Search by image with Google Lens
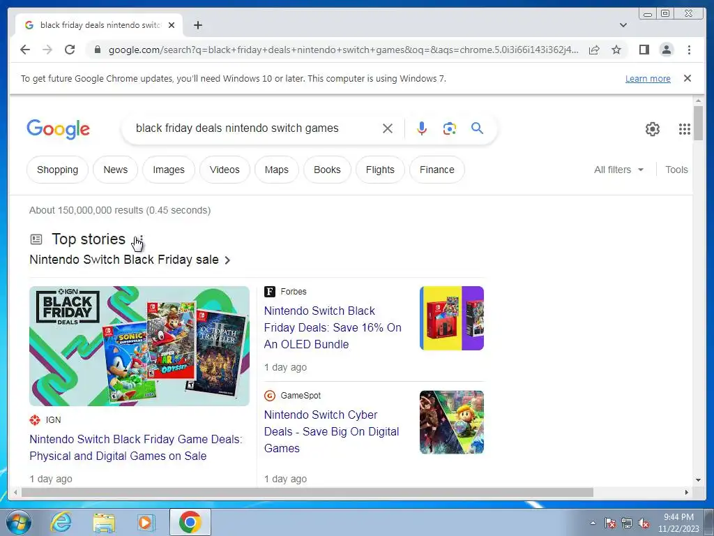 450,128
